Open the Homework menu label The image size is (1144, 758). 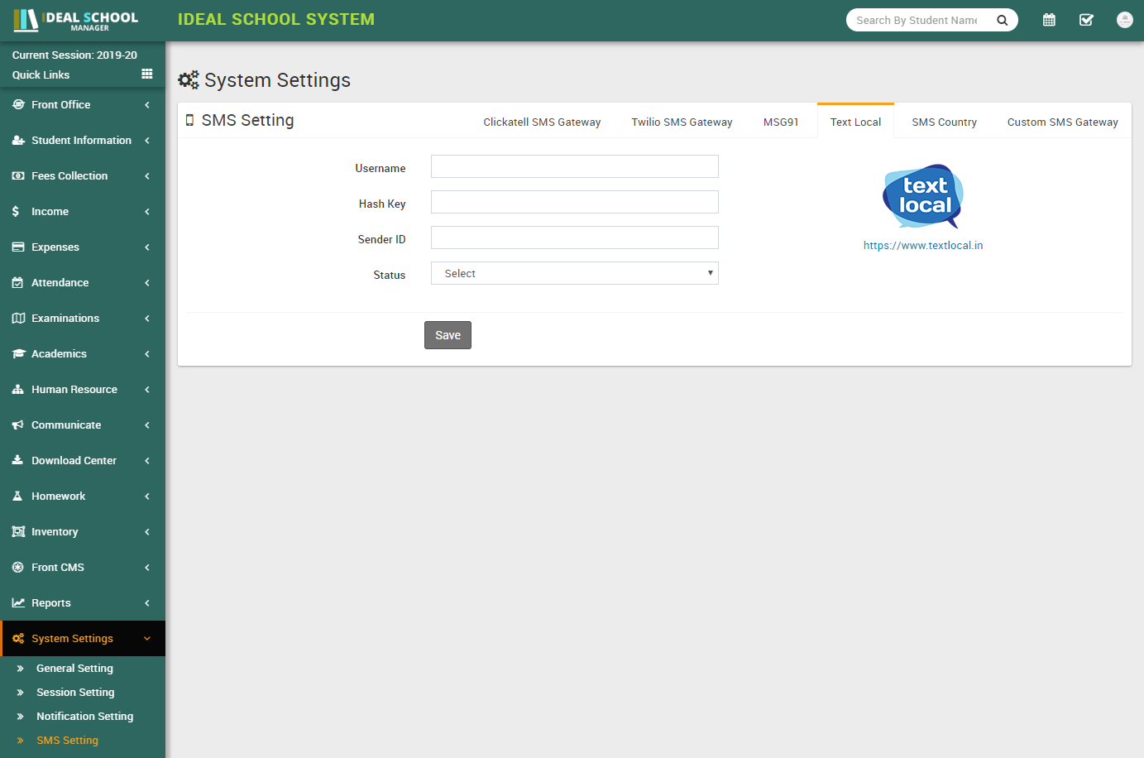coord(58,496)
